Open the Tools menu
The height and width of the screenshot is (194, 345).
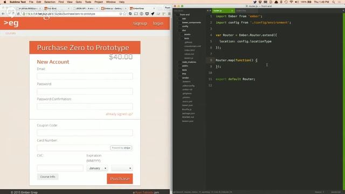88,2
